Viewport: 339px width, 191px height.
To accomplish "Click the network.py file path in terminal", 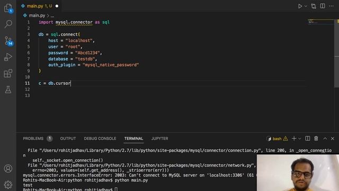I will 147,166.
